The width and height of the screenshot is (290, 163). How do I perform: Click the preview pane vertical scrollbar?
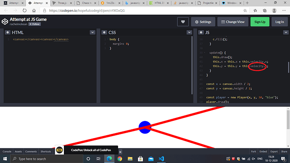288,120
